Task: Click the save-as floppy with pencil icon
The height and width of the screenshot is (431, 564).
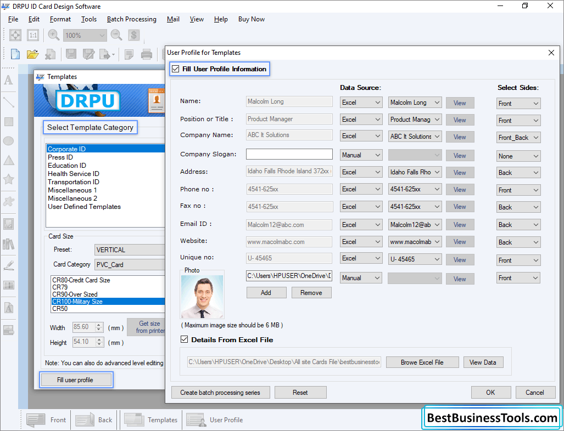Action: (88, 54)
